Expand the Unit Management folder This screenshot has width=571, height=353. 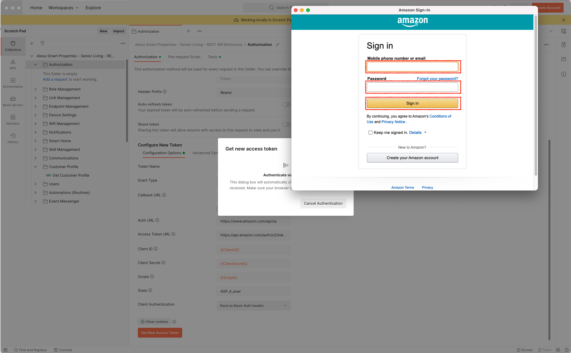pyautogui.click(x=35, y=98)
